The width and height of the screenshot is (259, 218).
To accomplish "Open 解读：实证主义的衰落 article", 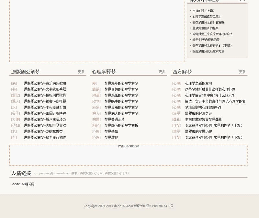I will point(215,101).
